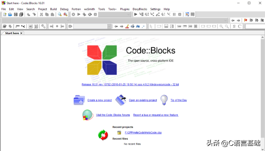Click Tip of the Day link
This screenshot has width=265, height=151.
click(179, 100)
